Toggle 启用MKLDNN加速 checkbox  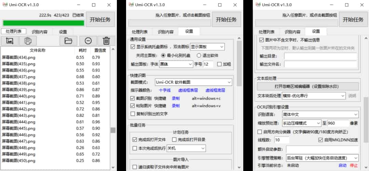pos(320,140)
